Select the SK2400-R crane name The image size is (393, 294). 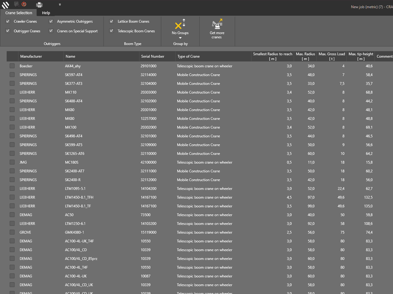pos(73,180)
